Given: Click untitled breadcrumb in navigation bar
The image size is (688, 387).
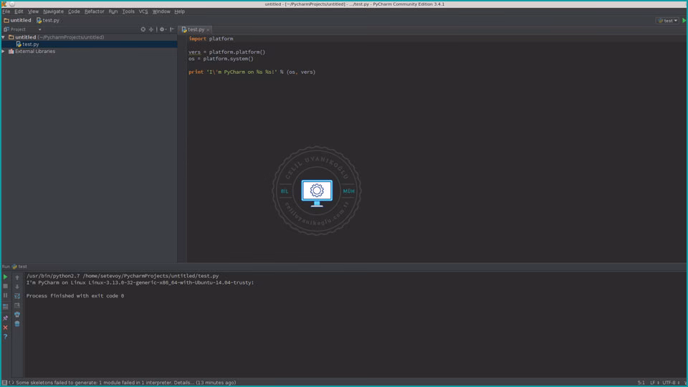Looking at the screenshot, I should [x=17, y=20].
